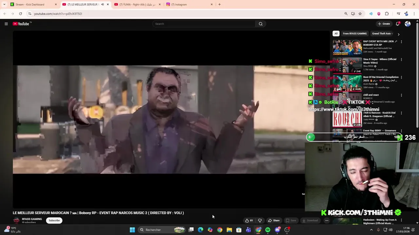
Task: Show more filter chips with the right arrow
Action: pyautogui.click(x=398, y=34)
